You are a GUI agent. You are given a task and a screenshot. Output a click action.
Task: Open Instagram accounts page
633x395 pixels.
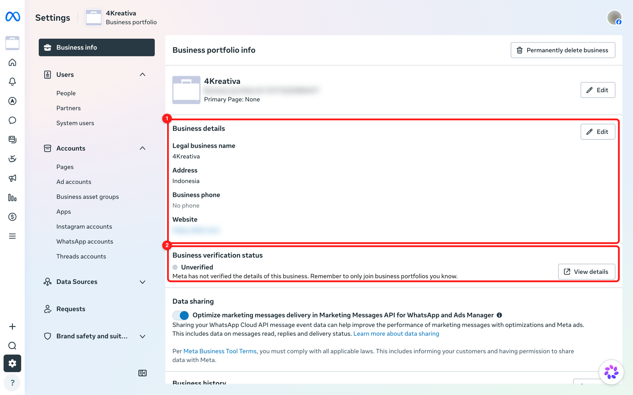pos(84,226)
